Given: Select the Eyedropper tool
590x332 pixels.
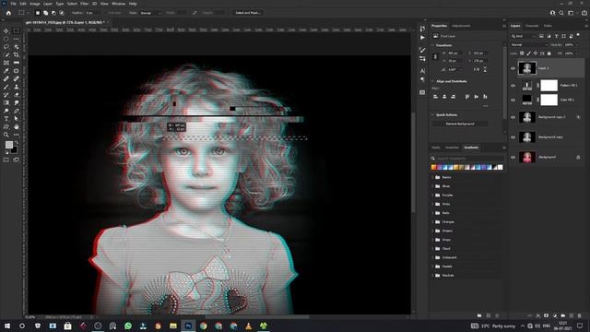Looking at the screenshot, I should (x=6, y=71).
